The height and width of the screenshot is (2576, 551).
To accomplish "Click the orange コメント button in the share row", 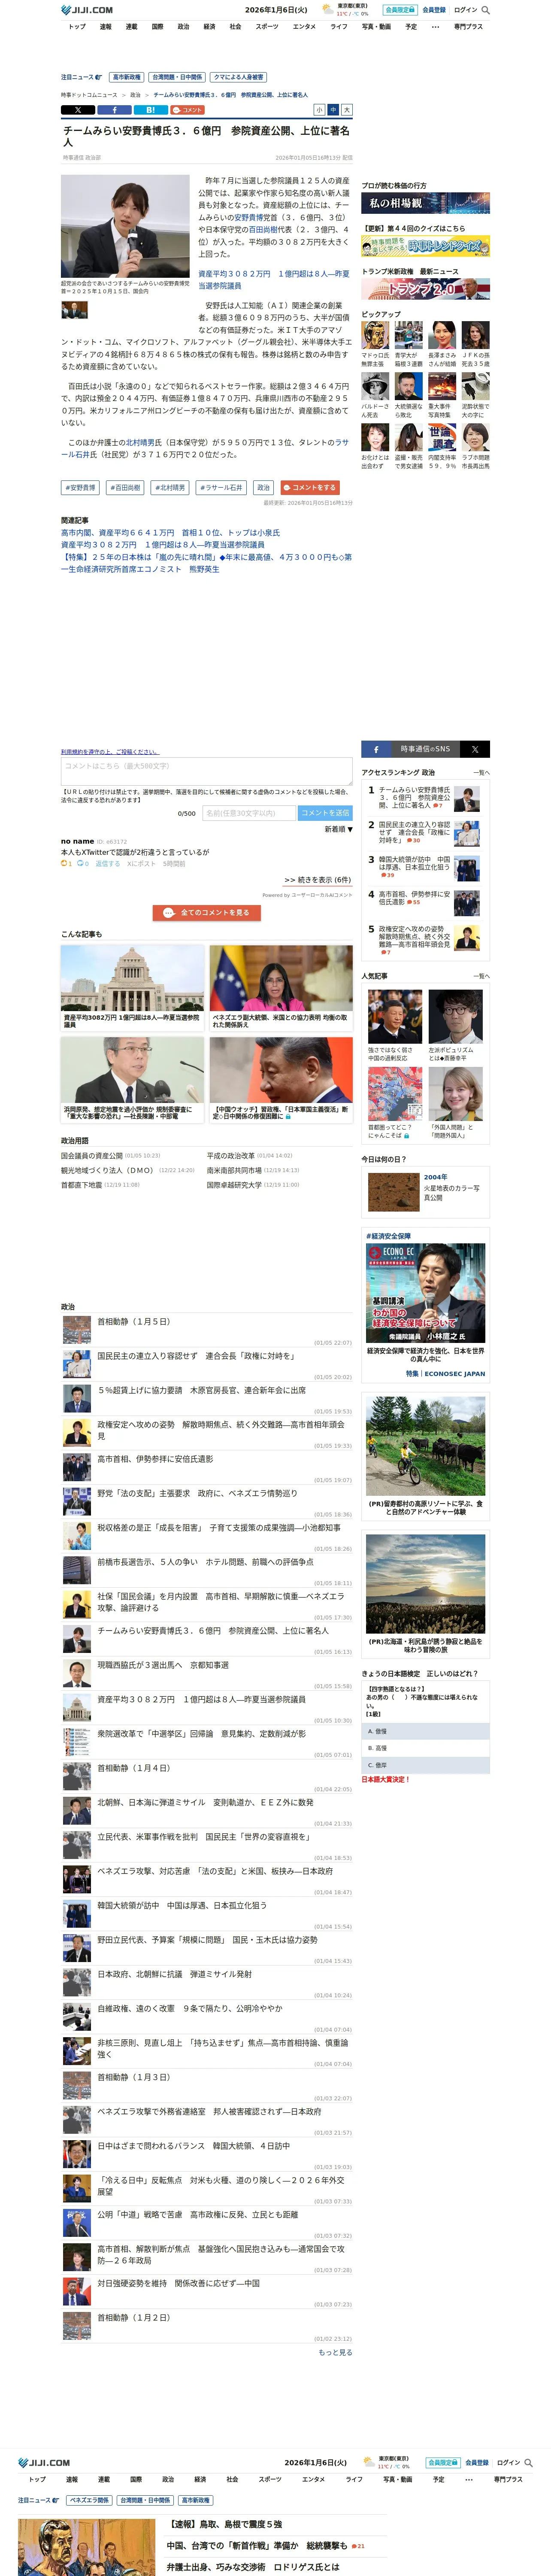I will pos(187,110).
